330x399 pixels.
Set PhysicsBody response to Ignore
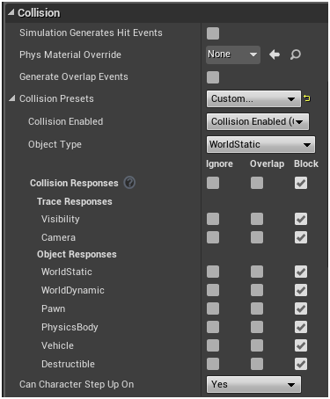(x=213, y=327)
